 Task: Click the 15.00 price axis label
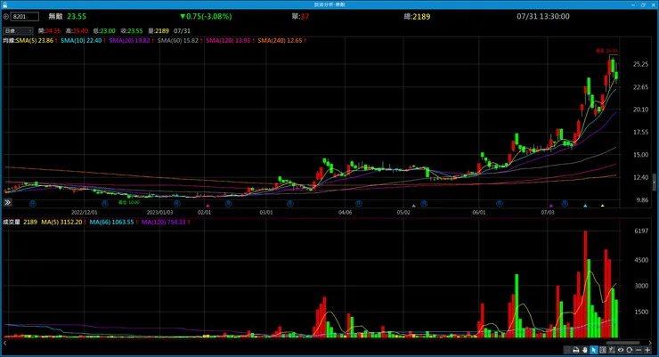point(640,155)
